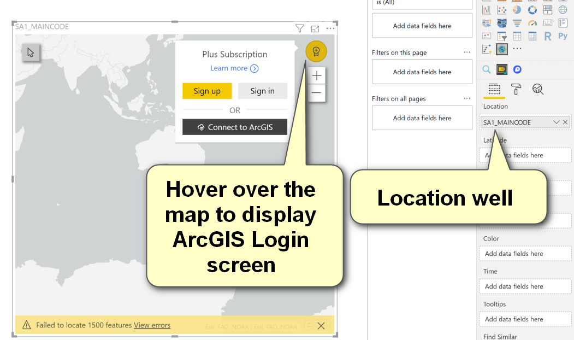The image size is (574, 340).
Task: Switch to the Fields tab
Action: point(494,89)
